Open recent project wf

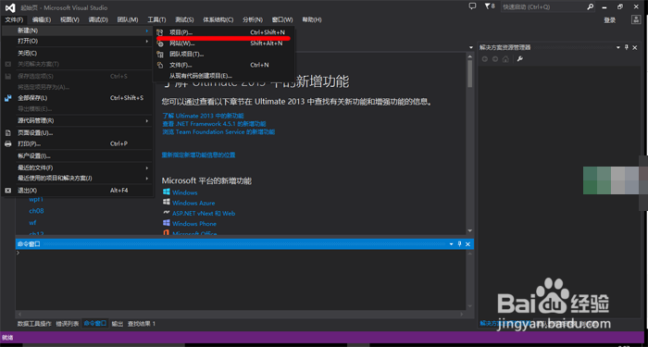32,223
